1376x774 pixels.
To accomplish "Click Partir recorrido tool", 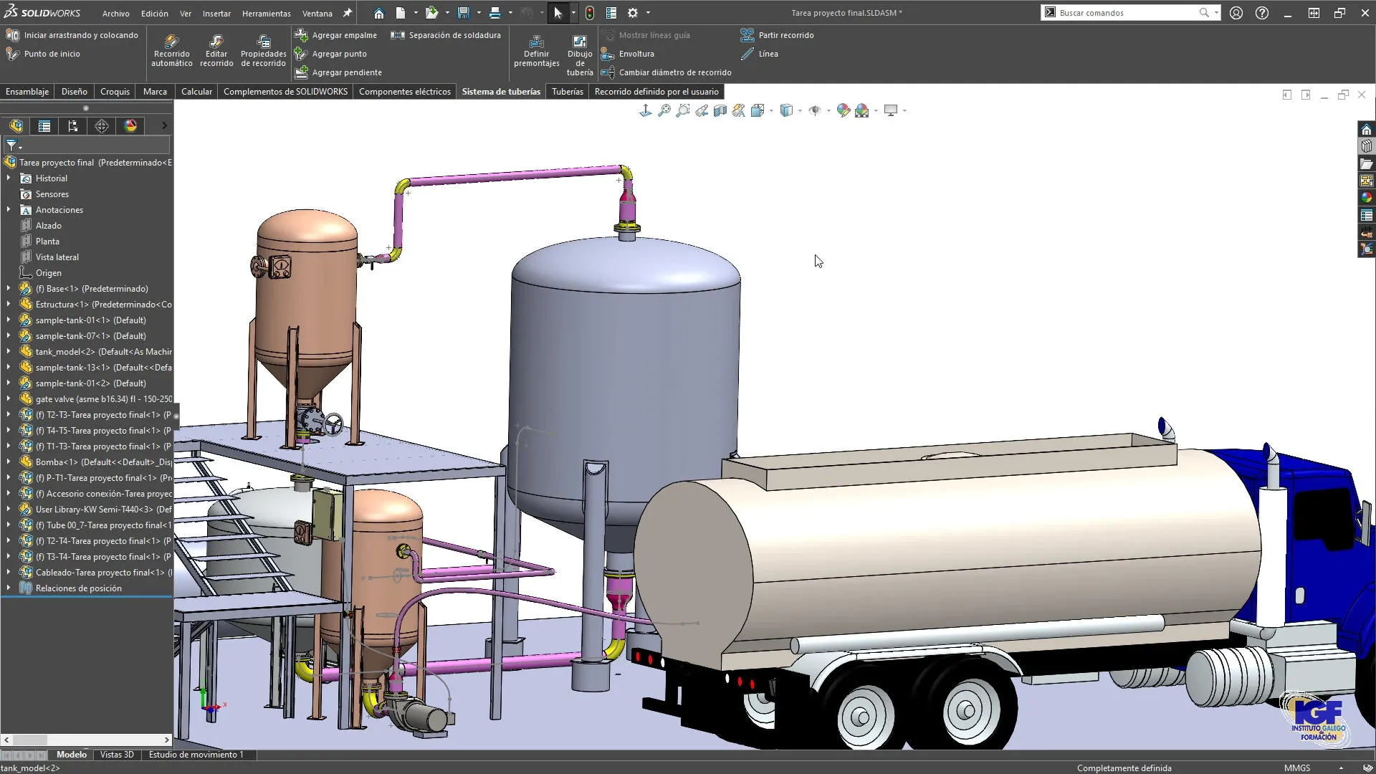I will (778, 35).
